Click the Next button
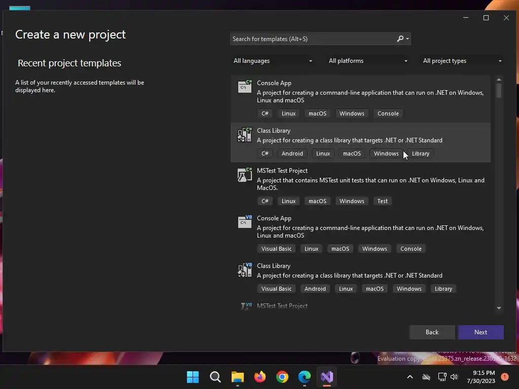Screen dimensions: 519x389 (480, 332)
